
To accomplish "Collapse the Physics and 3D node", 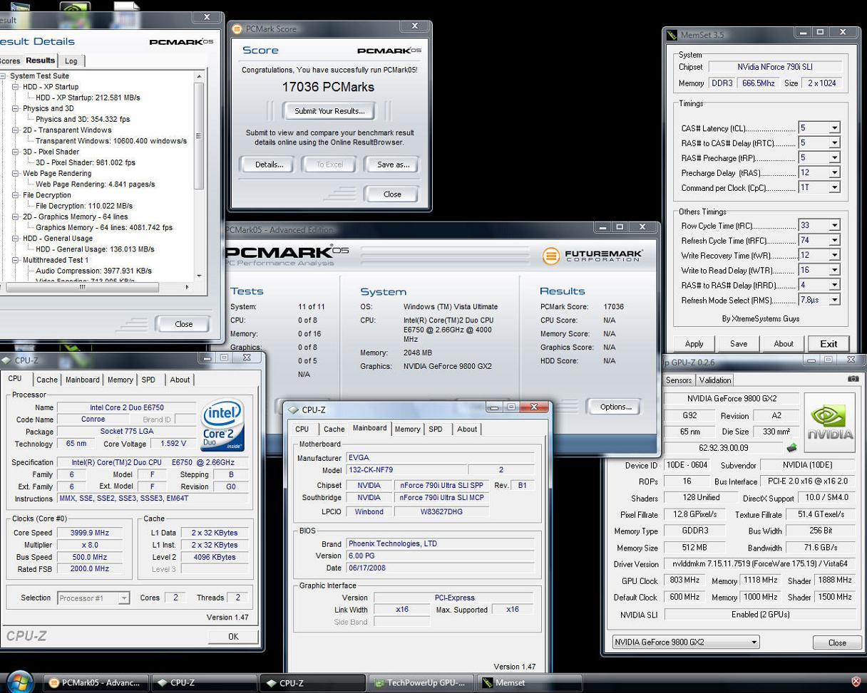I will tap(16, 109).
